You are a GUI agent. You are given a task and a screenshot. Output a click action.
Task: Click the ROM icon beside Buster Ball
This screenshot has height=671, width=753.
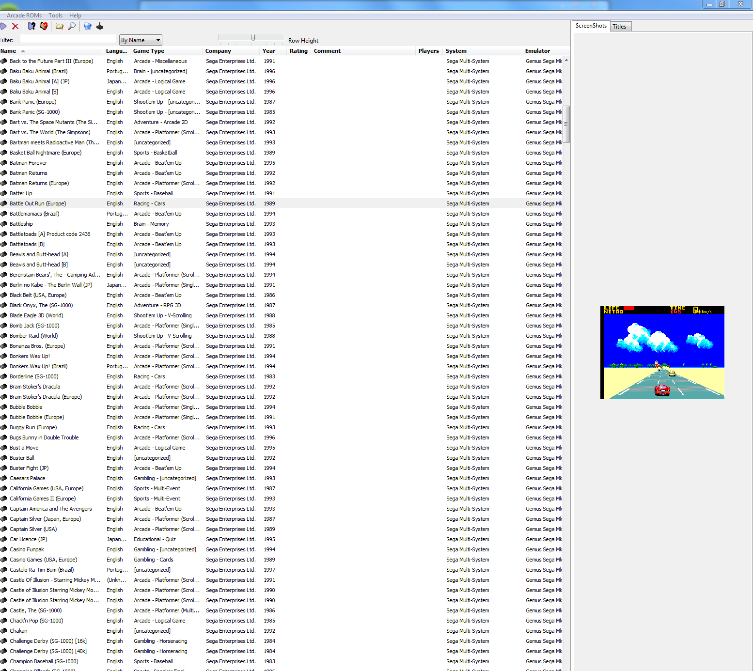point(4,458)
